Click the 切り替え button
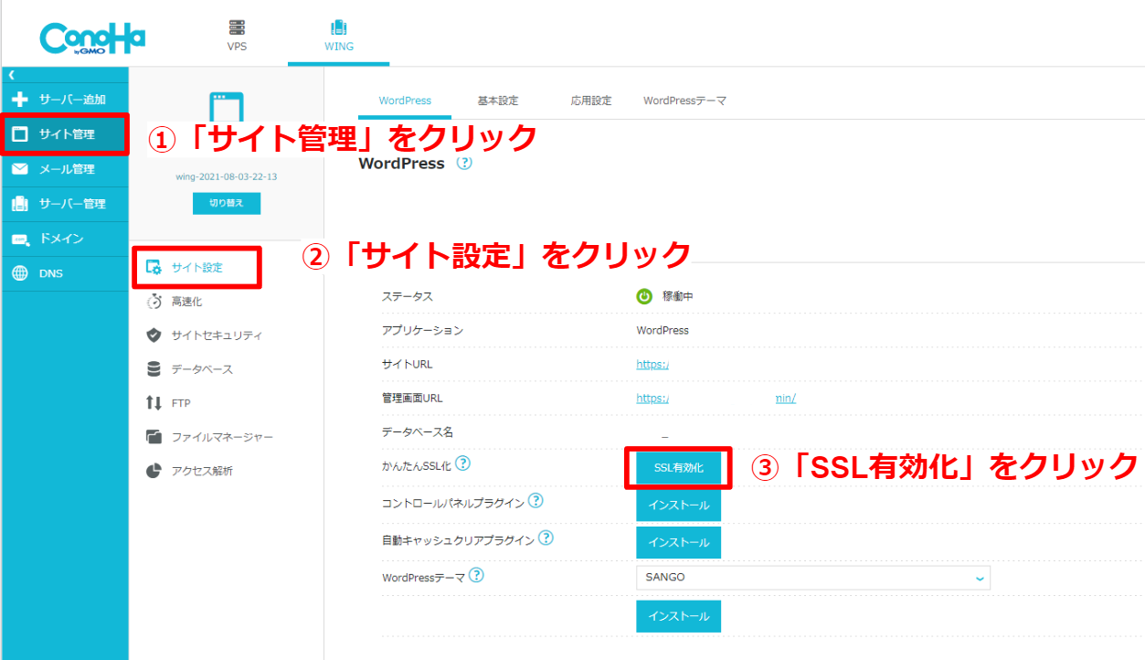Viewport: 1145px width, 660px height. pos(227,203)
